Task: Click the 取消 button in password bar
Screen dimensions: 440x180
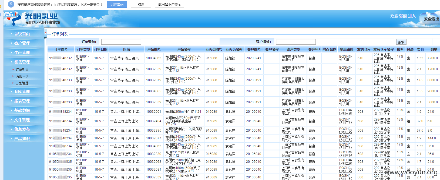Action: 141,5
